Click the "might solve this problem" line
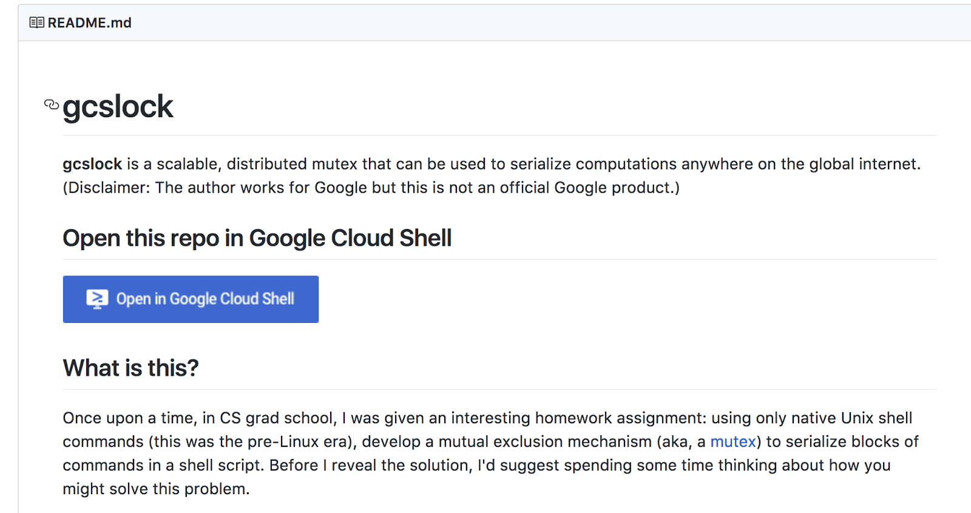Image resolution: width=971 pixels, height=513 pixels. 156,489
